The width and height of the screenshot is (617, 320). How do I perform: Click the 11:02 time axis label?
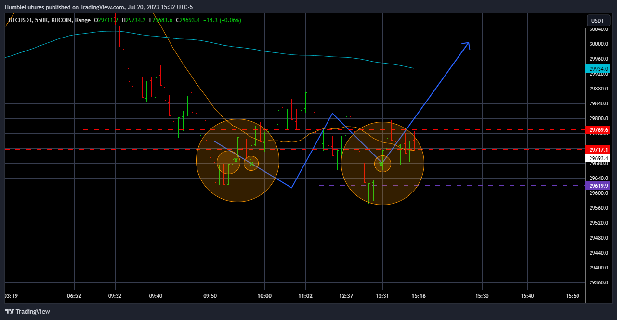305,296
